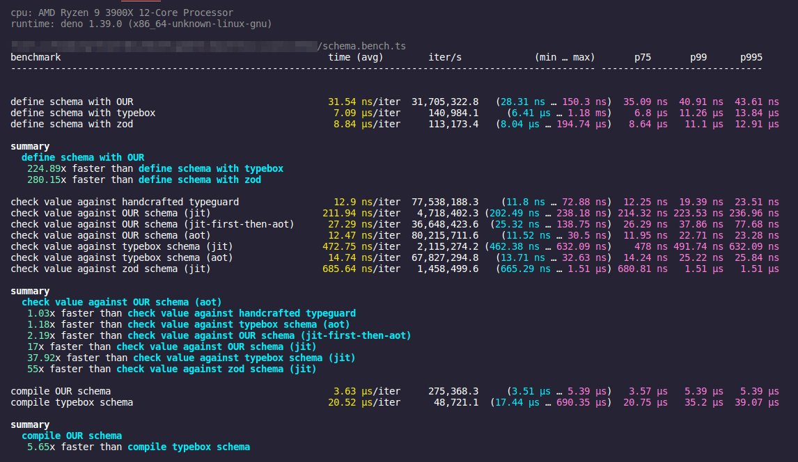
Task: Select 'check value against OUR schema (aot)' row label
Action: coord(111,235)
